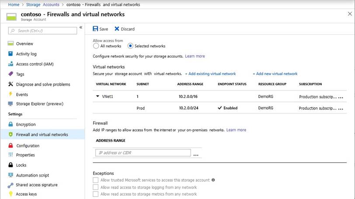Open Encryption lock icon
Image resolution: width=355 pixels, height=199 pixels.
pyautogui.click(x=11, y=124)
